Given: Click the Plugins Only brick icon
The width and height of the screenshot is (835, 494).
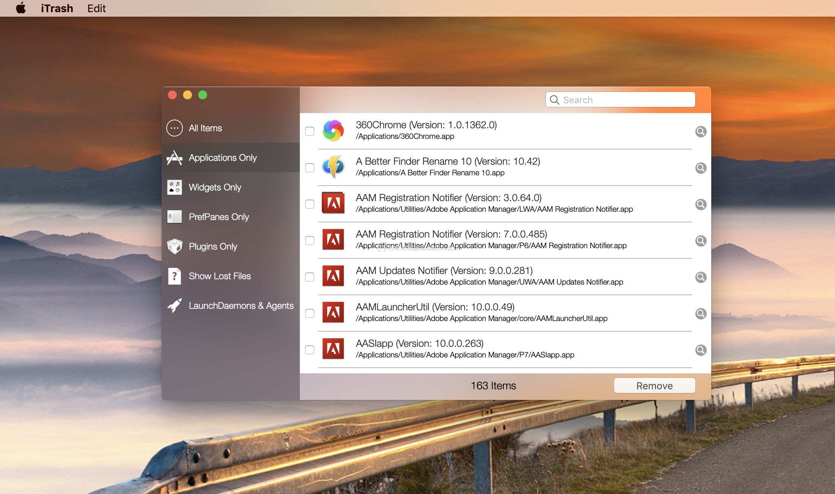Looking at the screenshot, I should pos(174,247).
